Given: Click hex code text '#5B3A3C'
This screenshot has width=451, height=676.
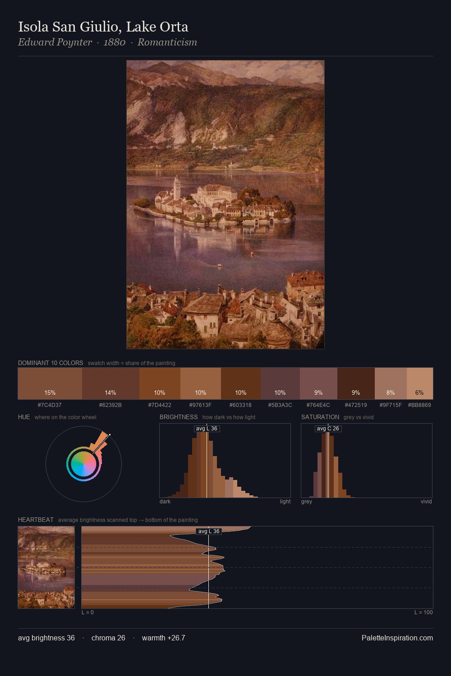Looking at the screenshot, I should pyautogui.click(x=280, y=405).
